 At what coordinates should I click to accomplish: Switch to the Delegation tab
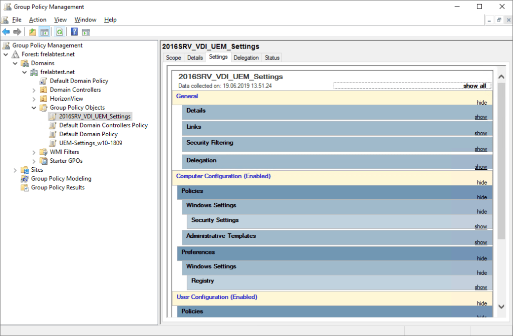pyautogui.click(x=246, y=58)
